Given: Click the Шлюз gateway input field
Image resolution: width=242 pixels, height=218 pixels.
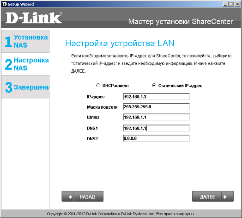Looking at the screenshot, I should [156, 117].
